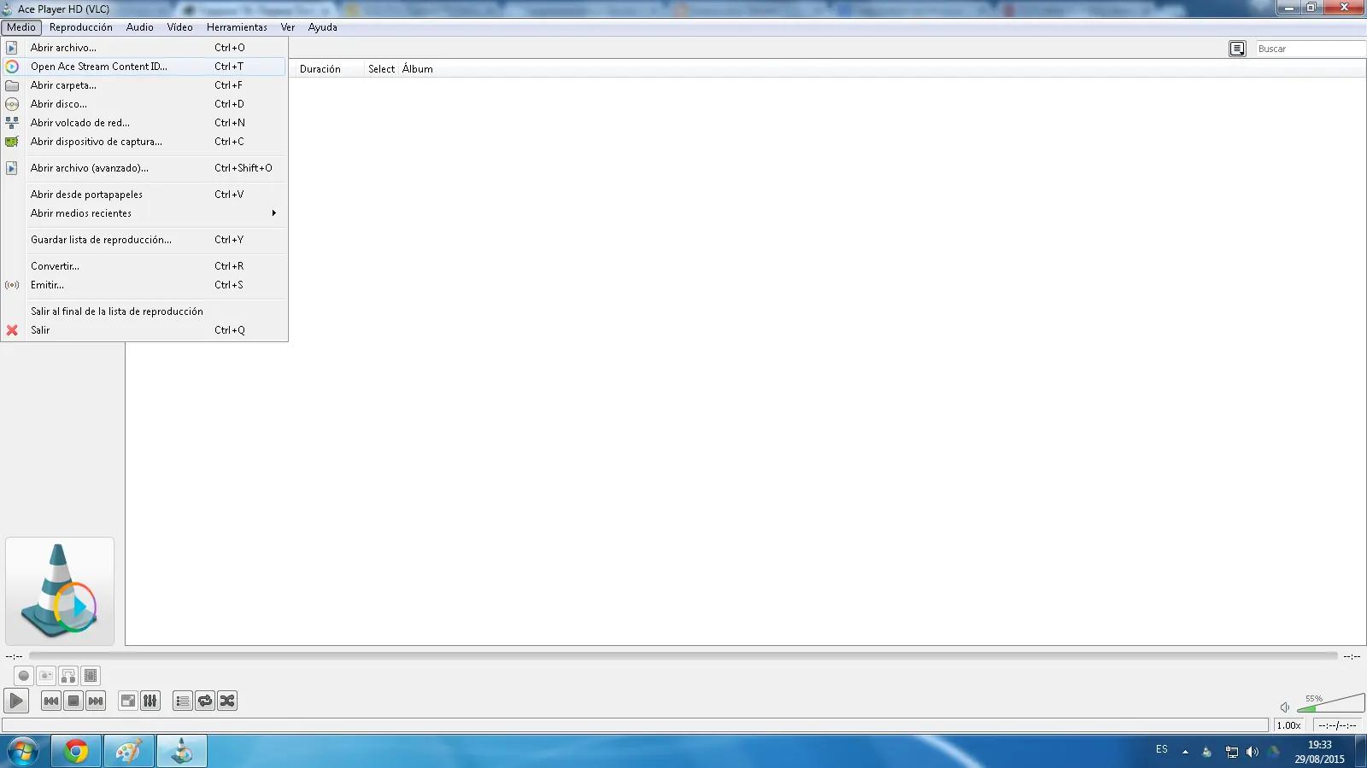The width and height of the screenshot is (1367, 768).
Task: Click the frame-by-frame button
Action: coord(91,676)
